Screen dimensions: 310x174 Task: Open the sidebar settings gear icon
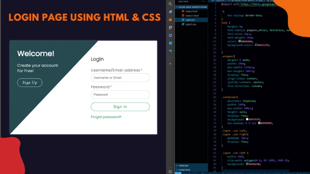click(x=170, y=172)
